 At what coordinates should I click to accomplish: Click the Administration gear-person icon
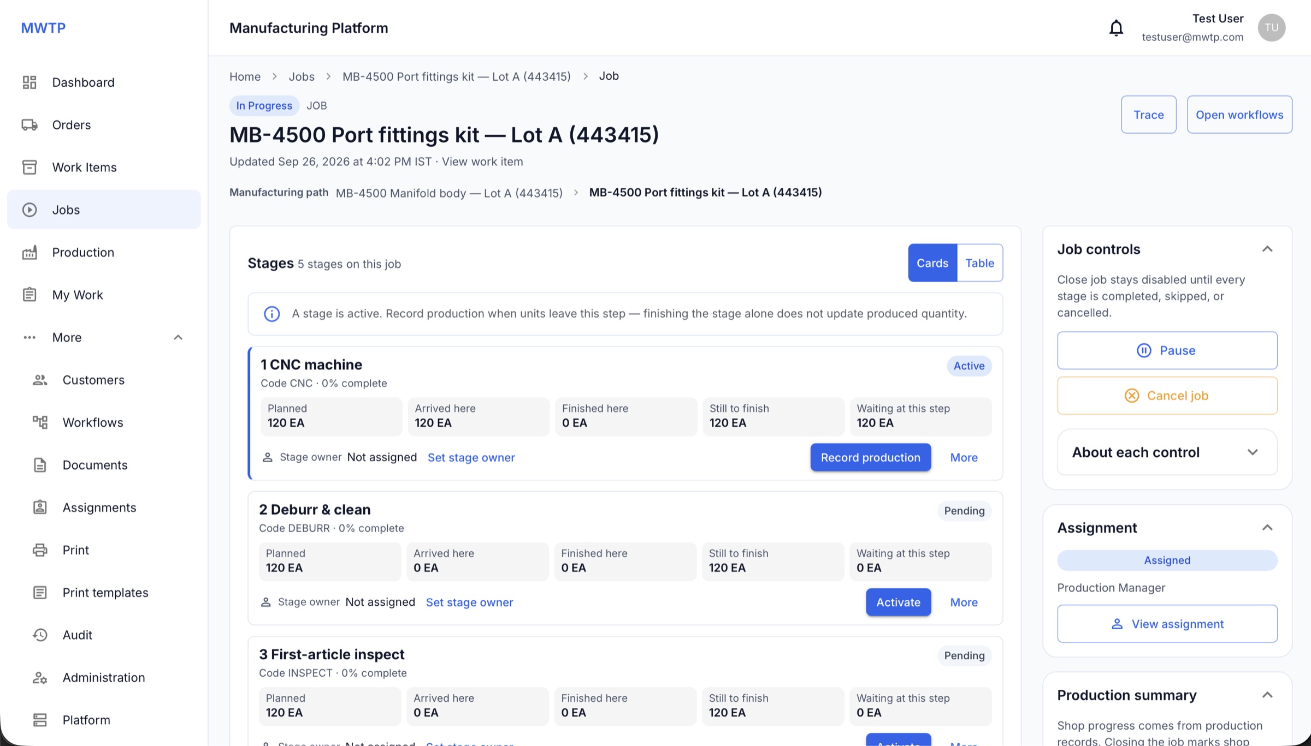(x=40, y=677)
